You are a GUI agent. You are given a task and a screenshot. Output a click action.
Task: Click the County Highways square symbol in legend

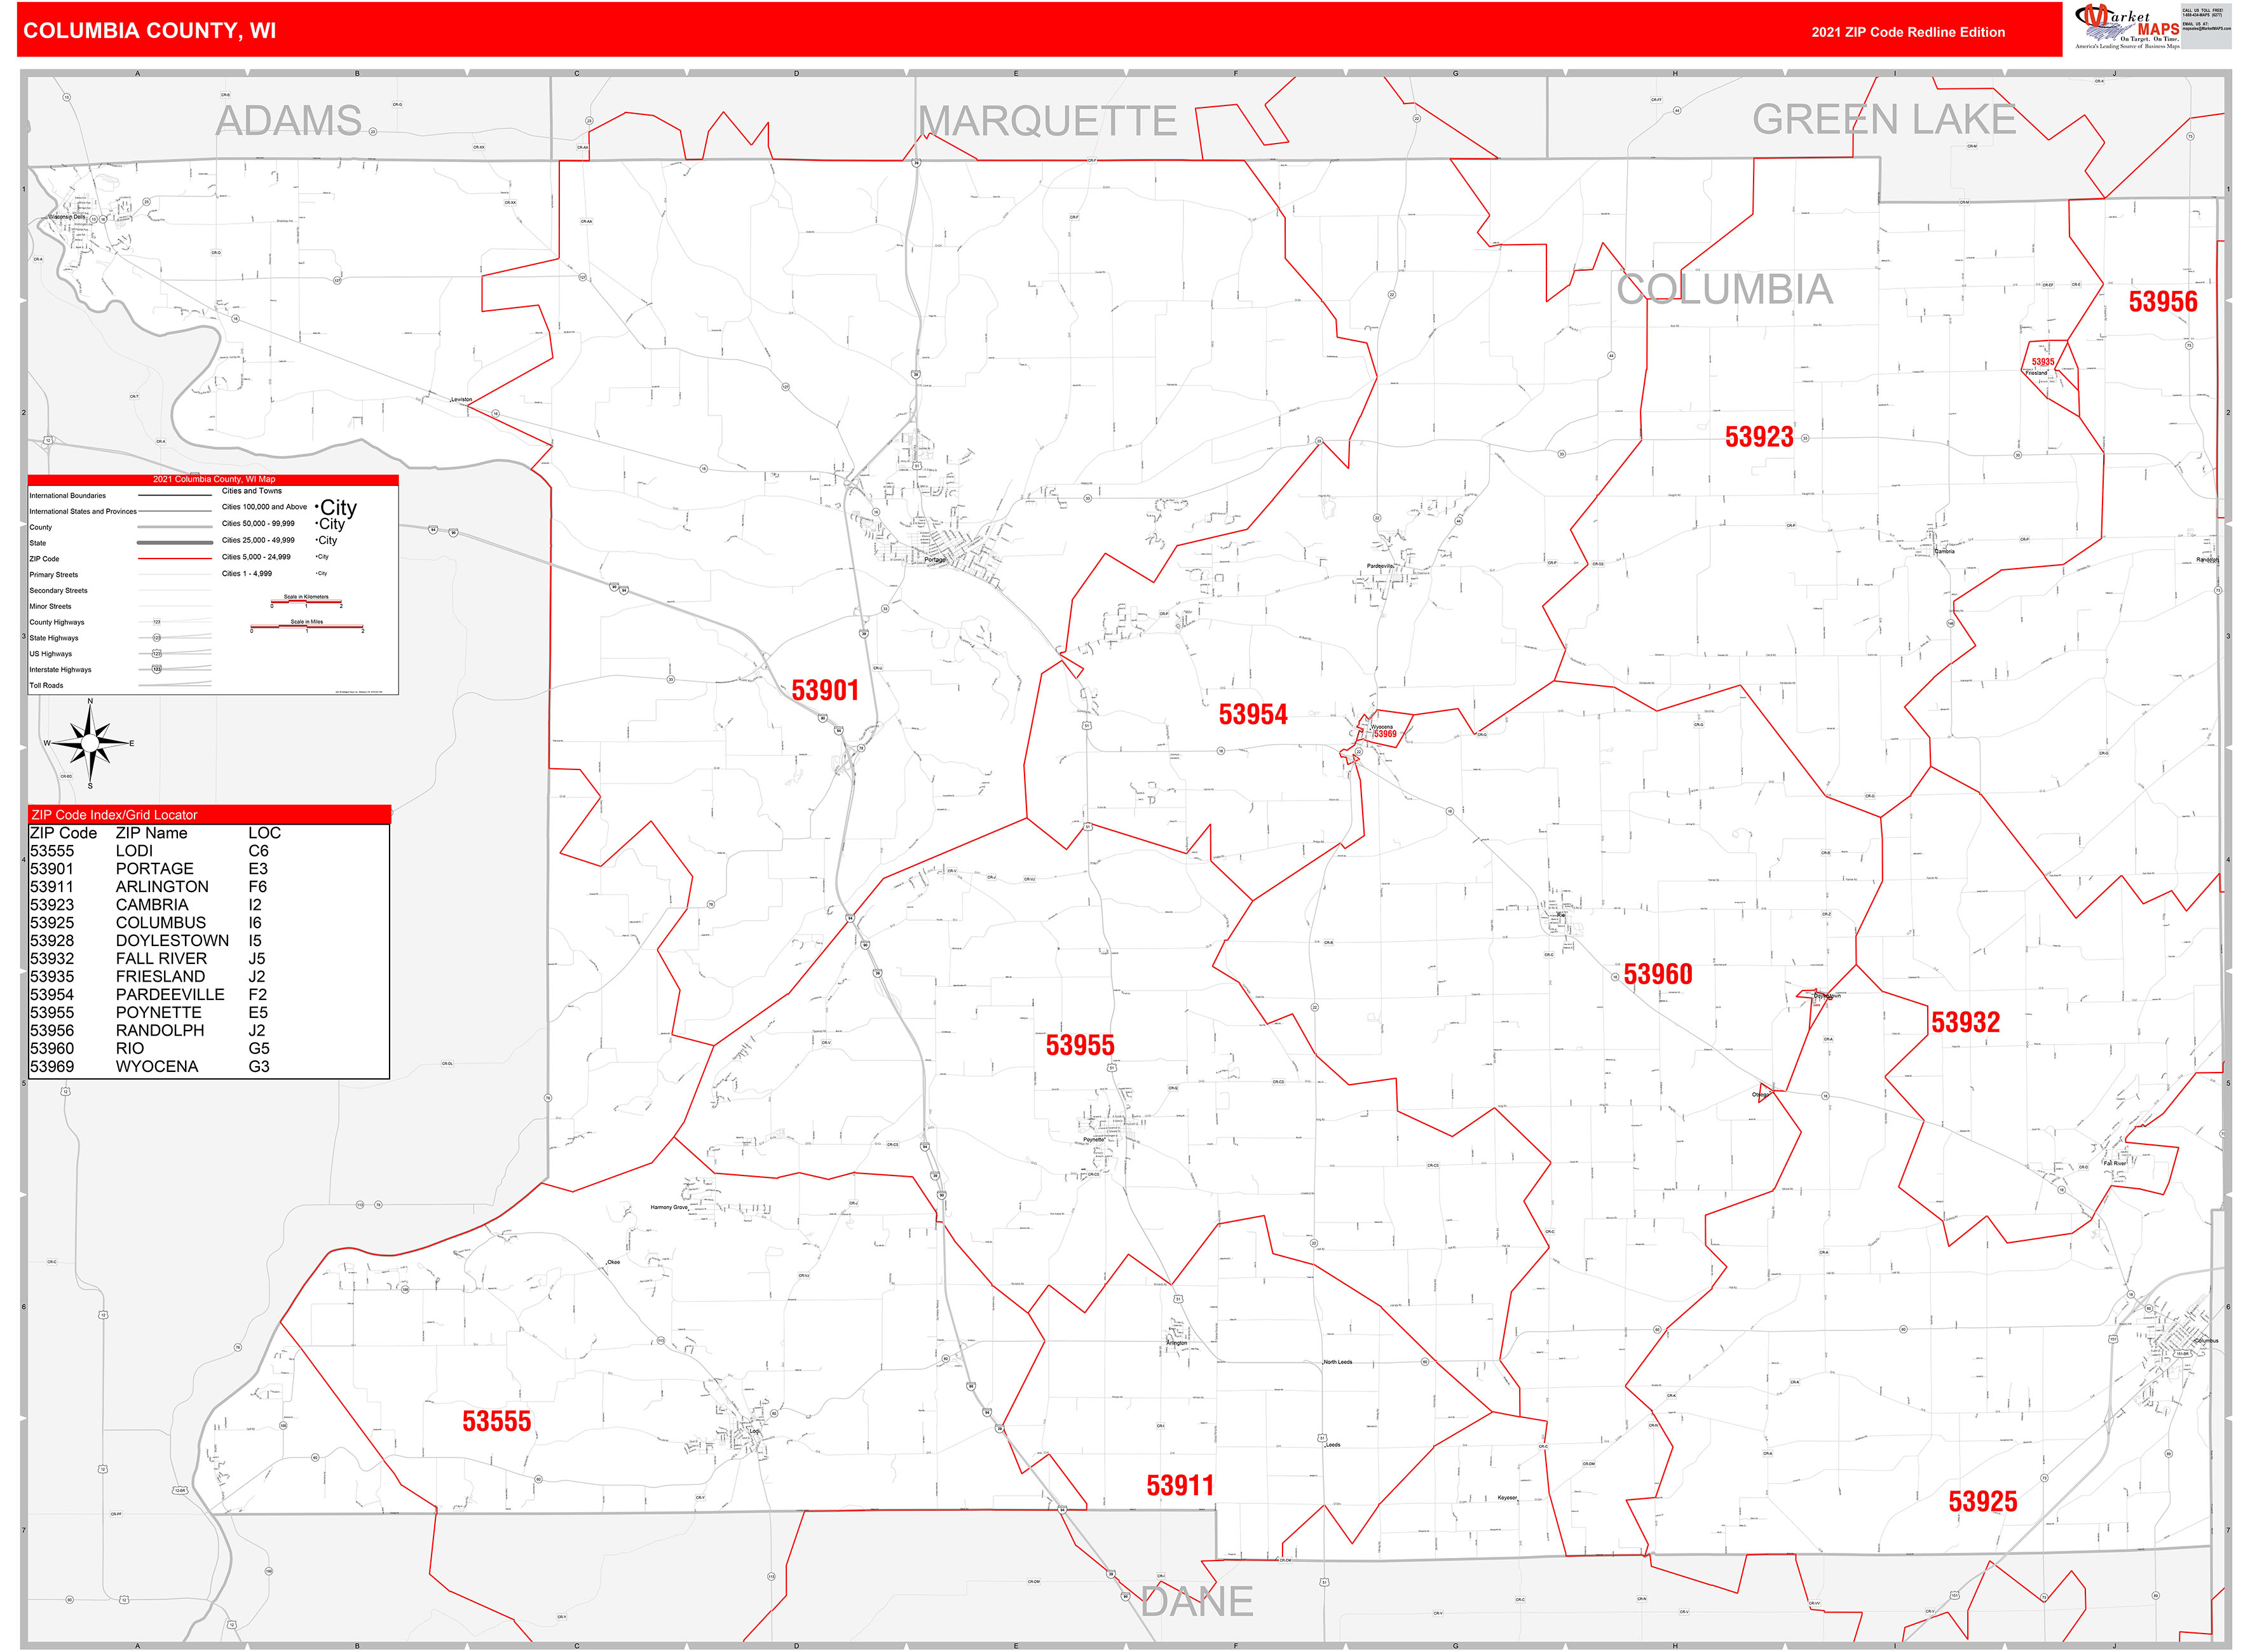coord(157,623)
